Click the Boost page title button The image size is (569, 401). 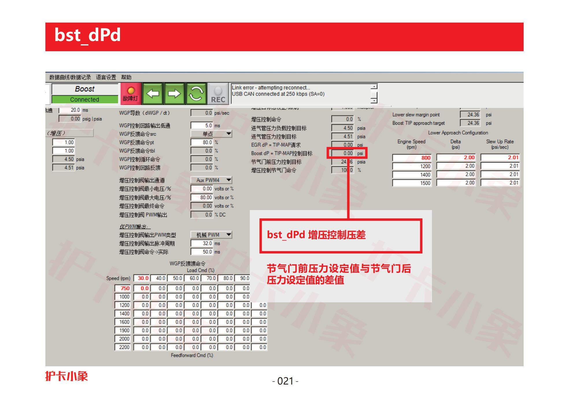tap(85, 89)
